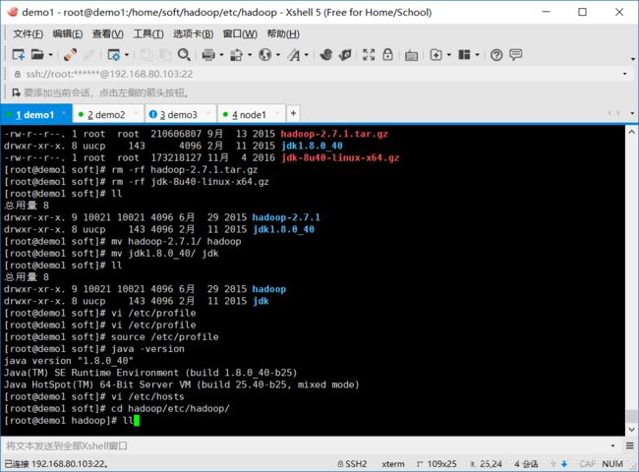
Task: Add a new tab with plus button
Action: pyautogui.click(x=293, y=113)
